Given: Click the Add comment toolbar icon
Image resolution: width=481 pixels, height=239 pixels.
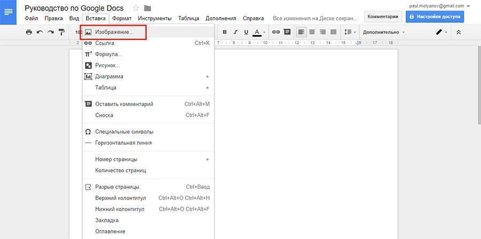Looking at the screenshot, I should point(287,32).
